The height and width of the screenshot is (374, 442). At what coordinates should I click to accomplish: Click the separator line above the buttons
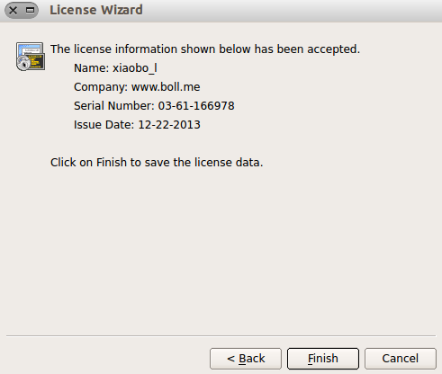221,336
